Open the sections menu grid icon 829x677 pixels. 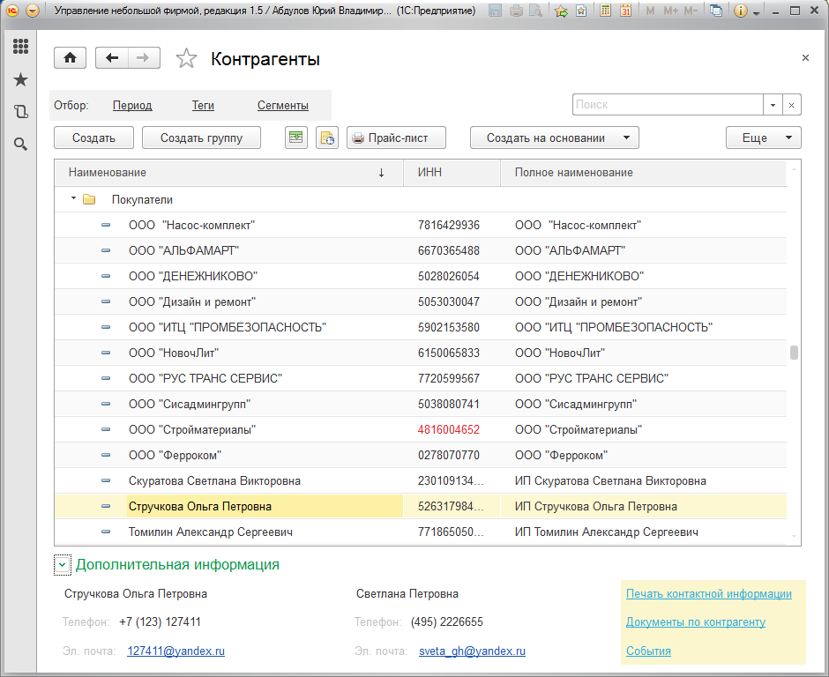(20, 47)
